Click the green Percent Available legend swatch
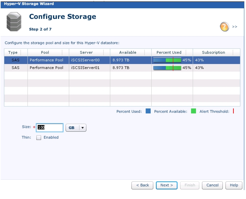Screen dimensions: 246x199 coord(193,111)
